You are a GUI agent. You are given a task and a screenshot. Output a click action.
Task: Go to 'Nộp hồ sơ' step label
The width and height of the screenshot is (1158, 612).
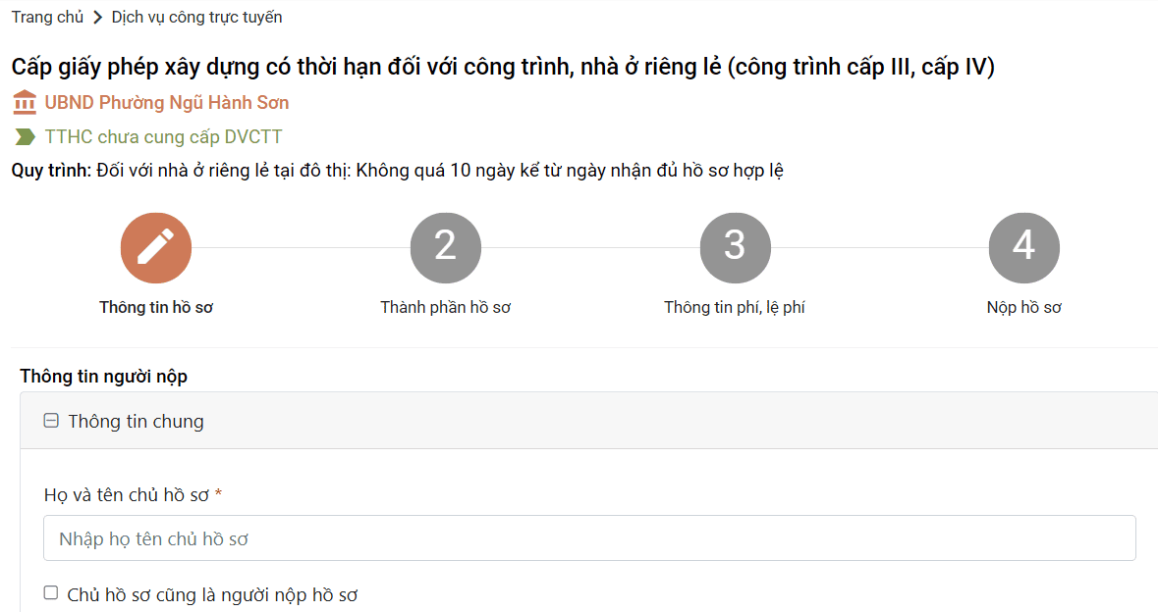pos(1023,307)
